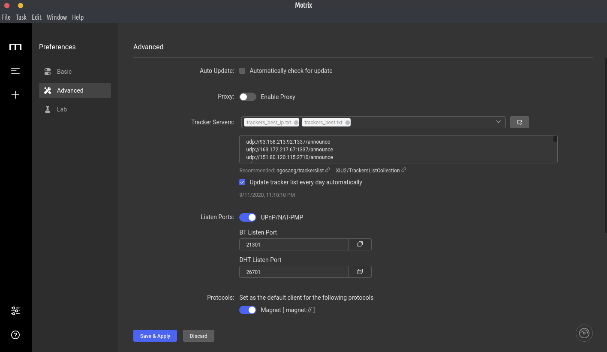This screenshot has height=352, width=607.
Task: Open preferences sliders icon in sidebar
Action: coord(15,311)
